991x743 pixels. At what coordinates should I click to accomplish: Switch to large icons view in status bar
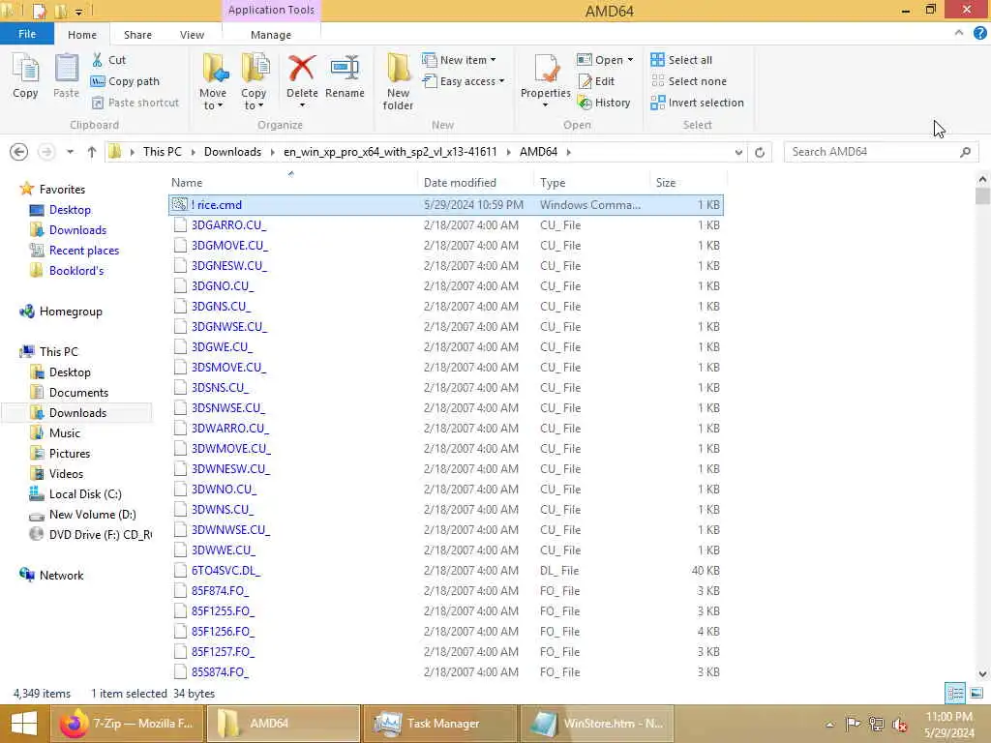(976, 693)
